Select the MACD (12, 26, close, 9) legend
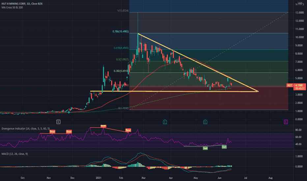This screenshot has height=181, width=307. pyautogui.click(x=15, y=154)
